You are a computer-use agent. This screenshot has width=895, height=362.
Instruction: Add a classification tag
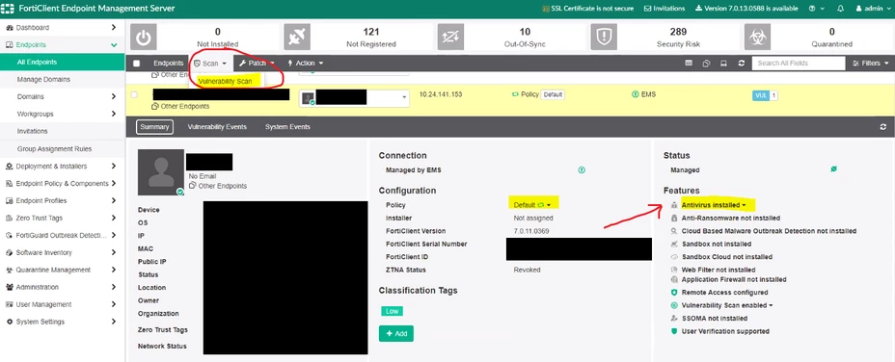click(x=396, y=333)
